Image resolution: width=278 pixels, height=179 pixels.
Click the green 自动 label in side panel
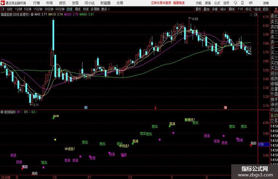point(274,116)
